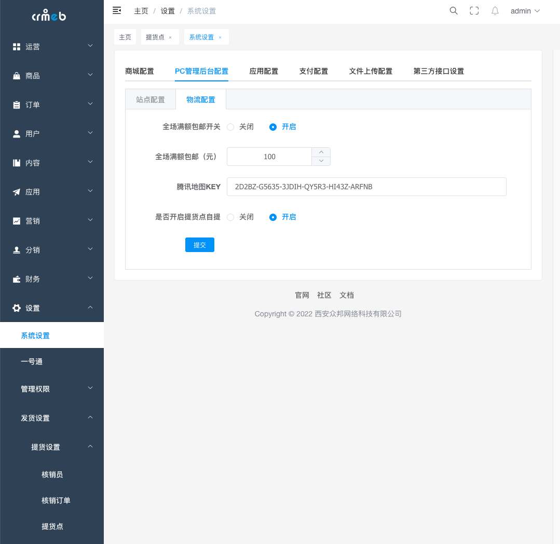
Task: Toggle fullscreen mode icon
Action: 474,11
